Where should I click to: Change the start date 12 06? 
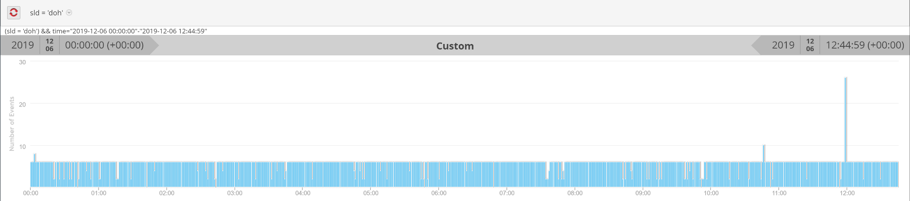[x=49, y=45]
